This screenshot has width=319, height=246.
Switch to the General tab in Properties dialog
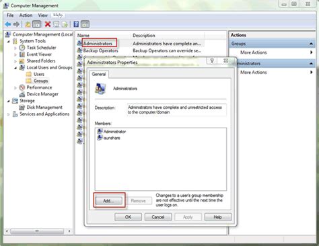[x=99, y=74]
